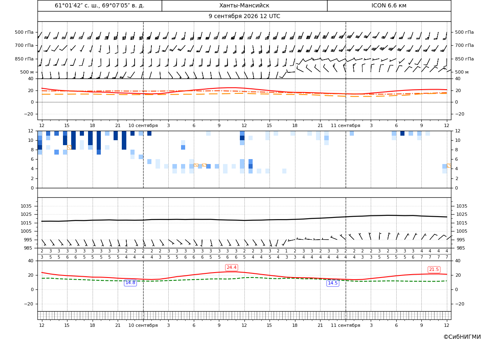Click the 11 сентября label under top temperature chart
Screen dimensions: 481x340
(x=345, y=125)
